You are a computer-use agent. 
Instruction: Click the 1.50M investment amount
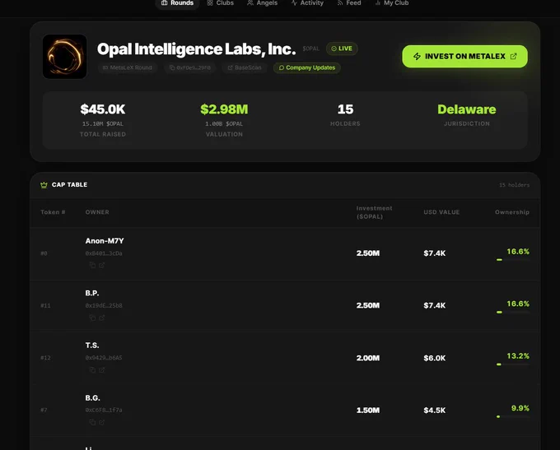coord(368,411)
